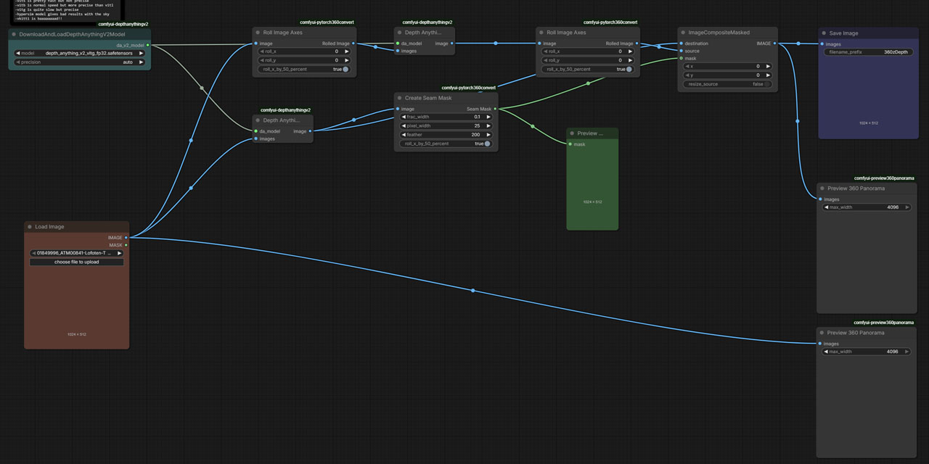Open the depth_anything_v2 model dropdown

point(80,53)
